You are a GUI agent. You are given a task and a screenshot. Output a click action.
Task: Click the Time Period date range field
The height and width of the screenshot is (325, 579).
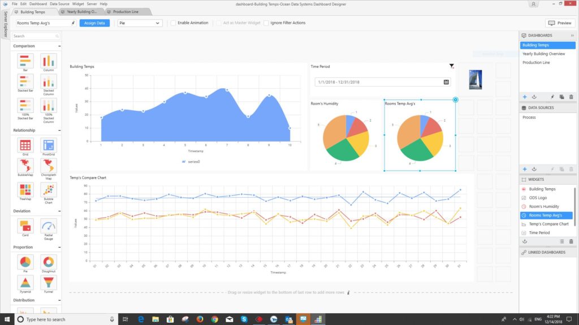[382, 82]
